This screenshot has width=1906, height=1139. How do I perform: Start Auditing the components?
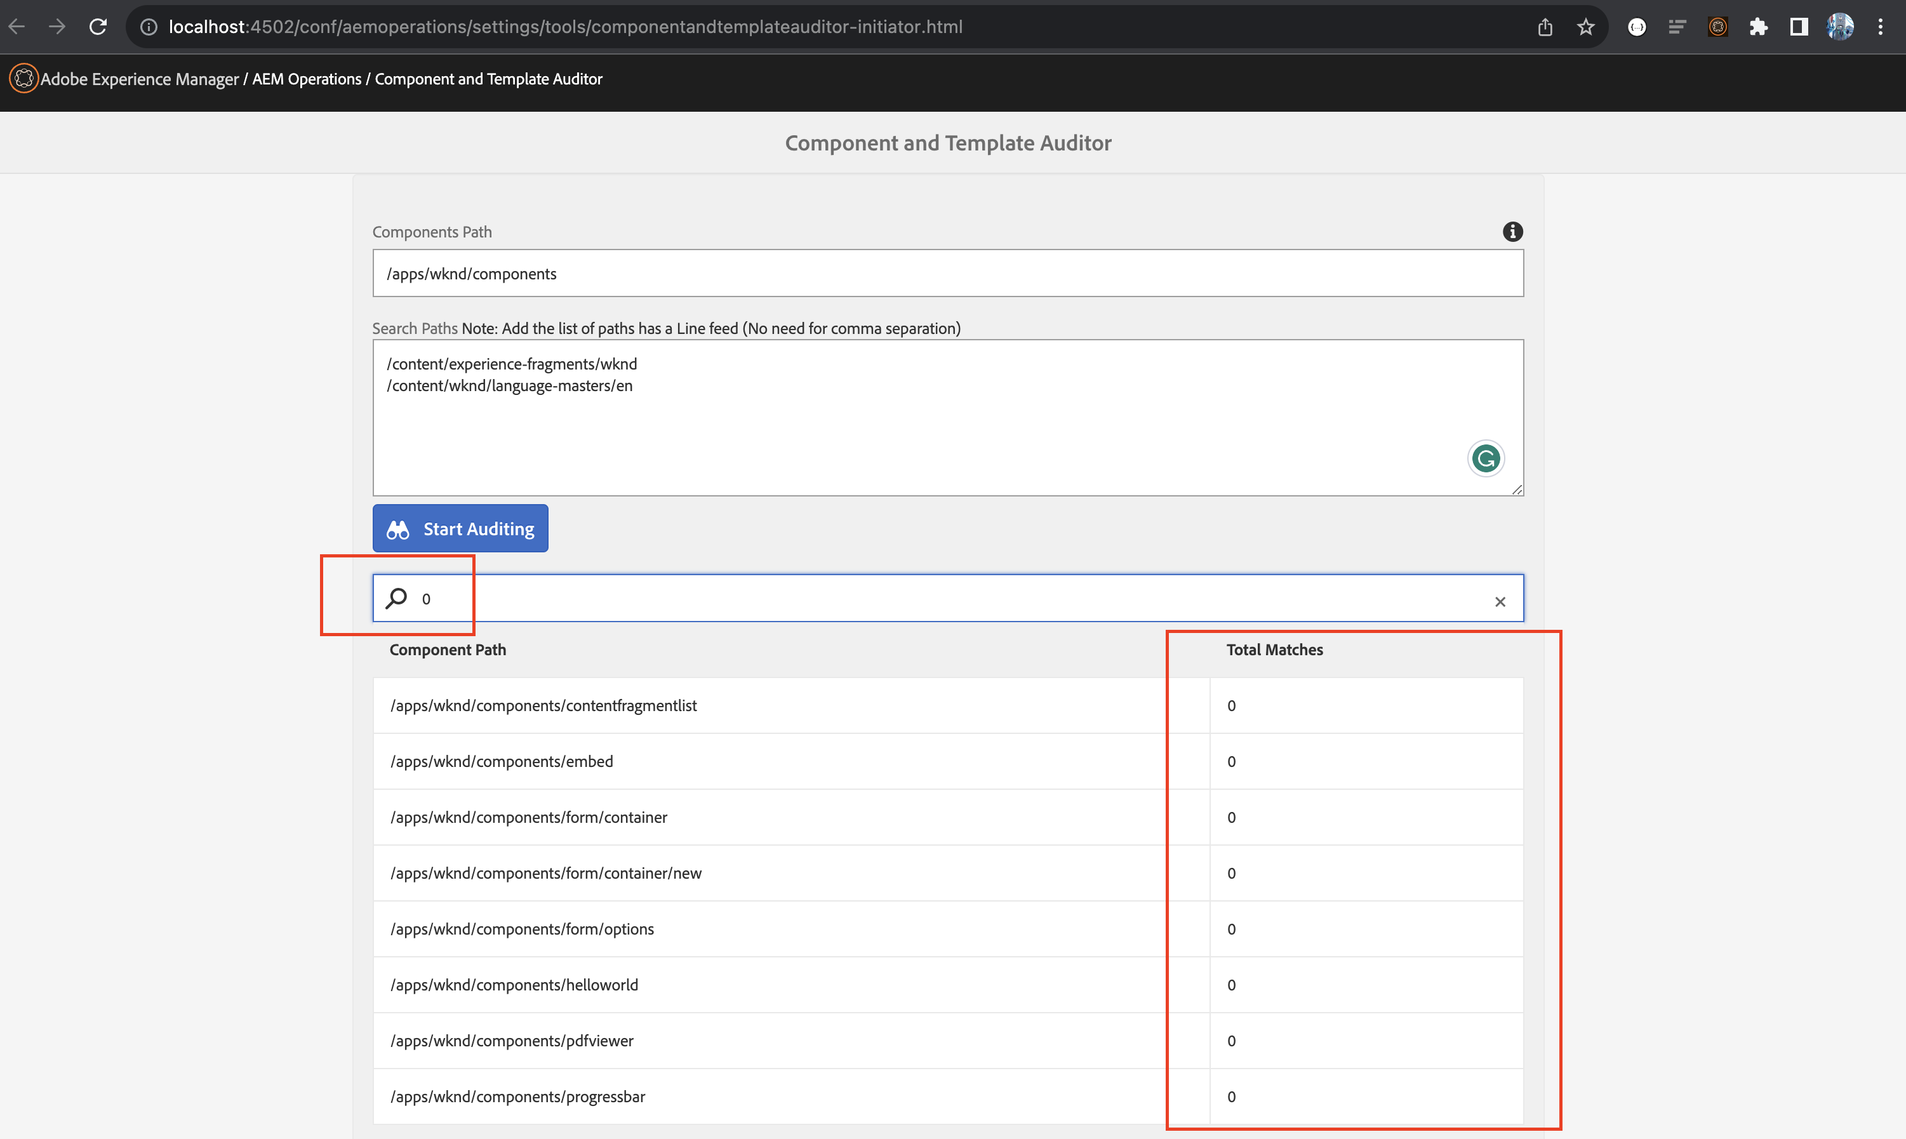[x=460, y=528]
